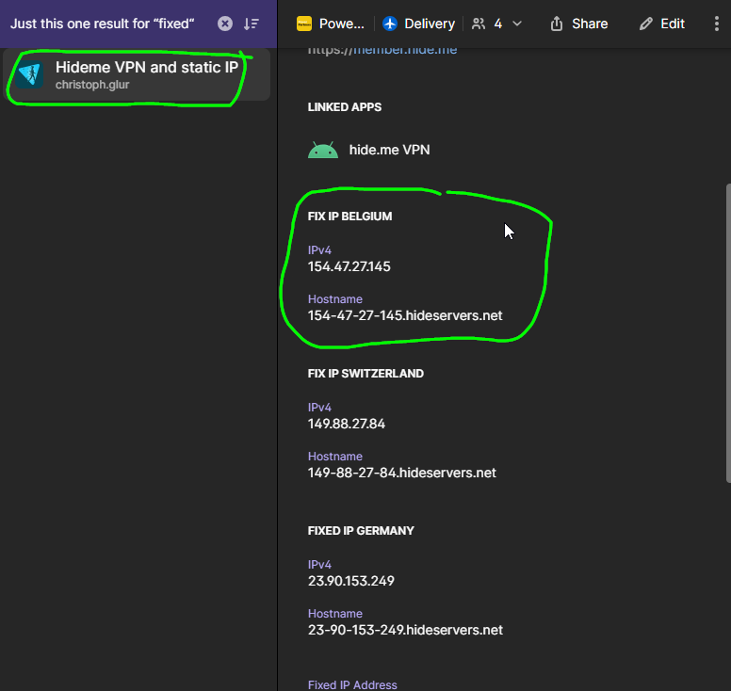The height and width of the screenshot is (691, 731).
Task: Click the hide.me VPN Android app icon
Action: (323, 150)
